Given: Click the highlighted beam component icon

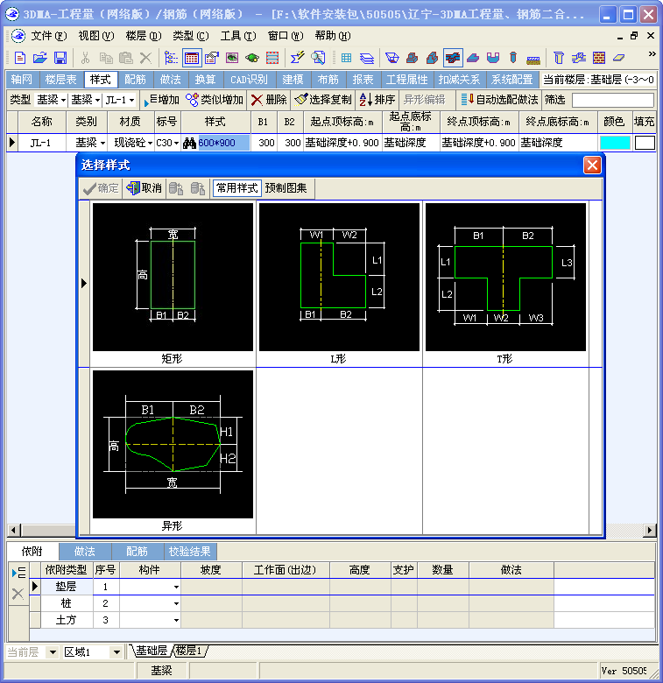Looking at the screenshot, I should pos(453,58).
